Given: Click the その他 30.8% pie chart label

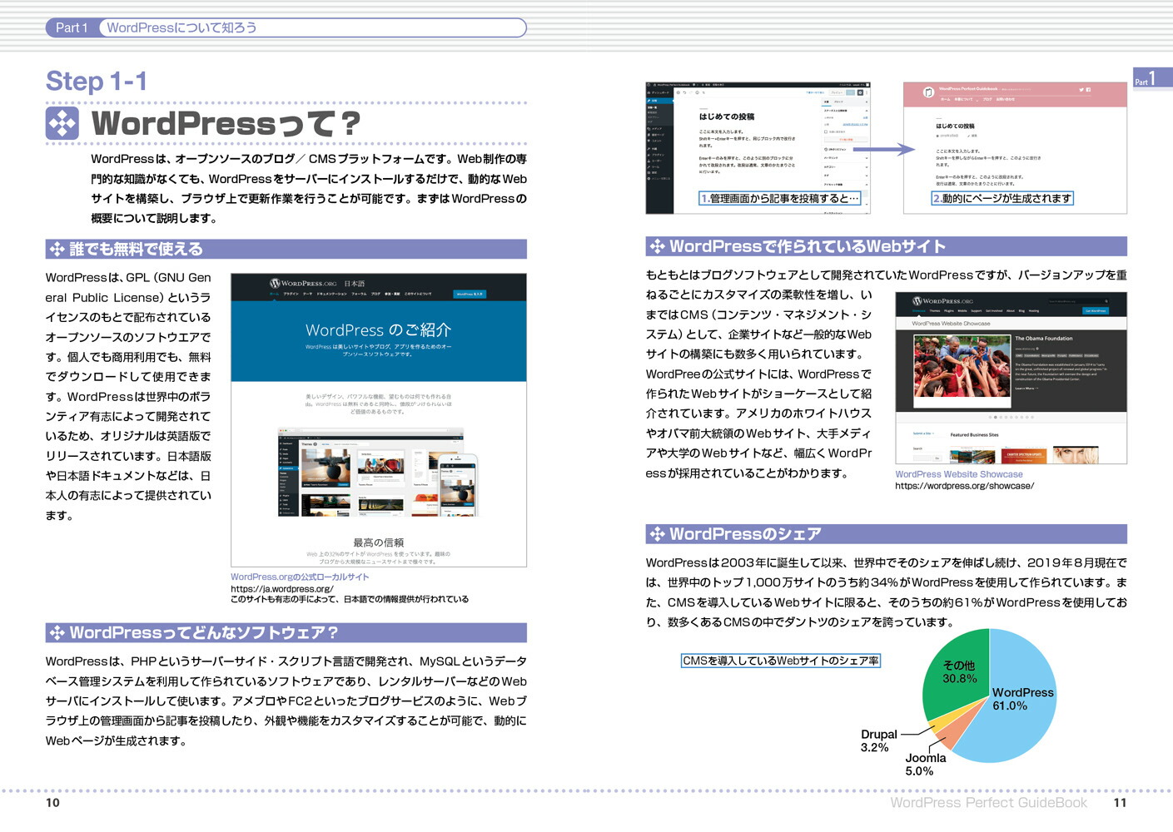Looking at the screenshot, I should [959, 671].
